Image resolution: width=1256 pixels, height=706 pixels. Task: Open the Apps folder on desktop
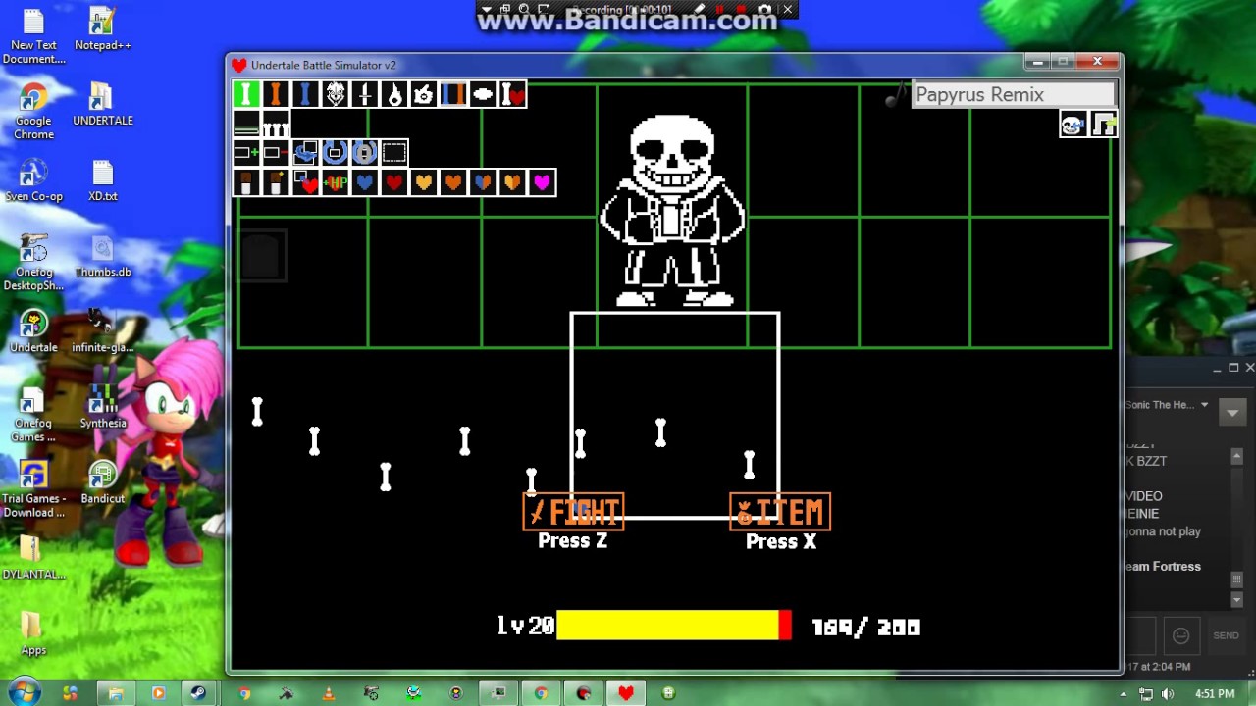point(33,633)
